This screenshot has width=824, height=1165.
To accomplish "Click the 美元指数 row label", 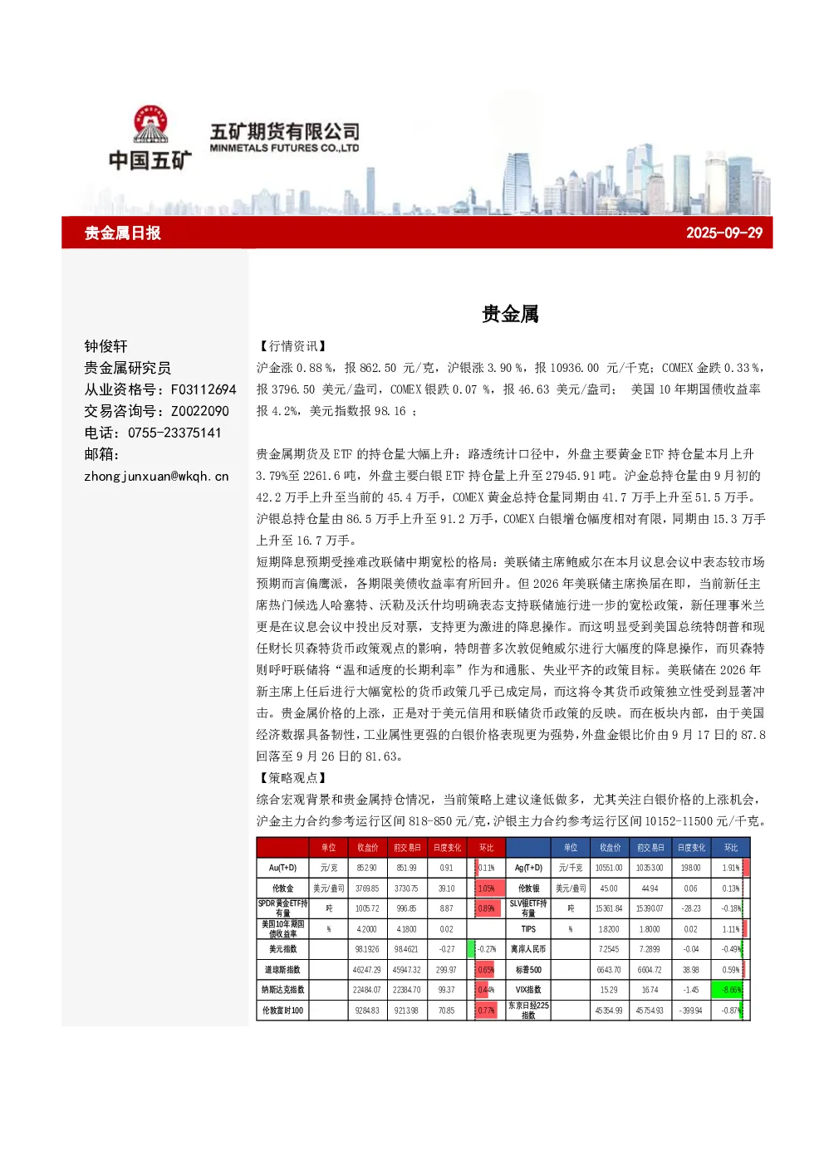I will pos(282,949).
